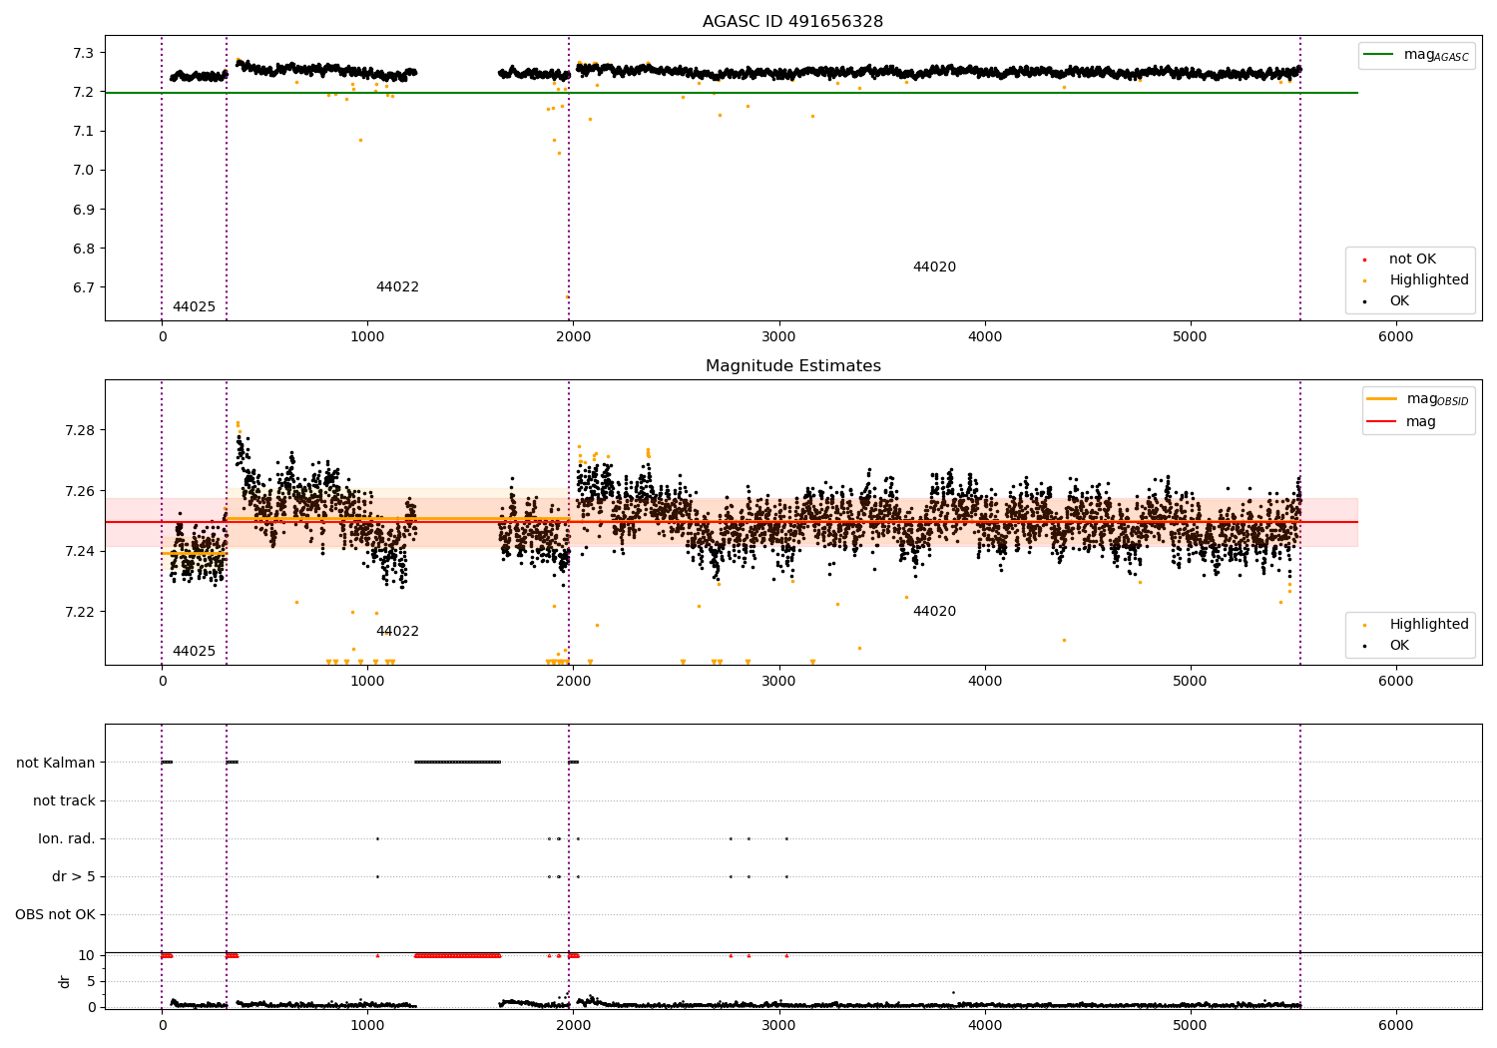Click the 6.7 y-axis tick label
This screenshot has height=1048, width=1497.
[x=84, y=287]
